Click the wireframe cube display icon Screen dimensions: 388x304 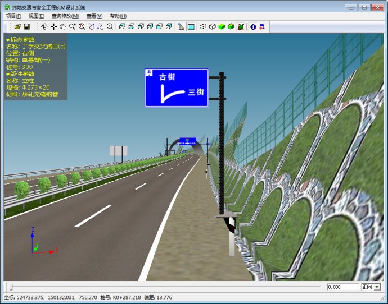tap(212, 26)
